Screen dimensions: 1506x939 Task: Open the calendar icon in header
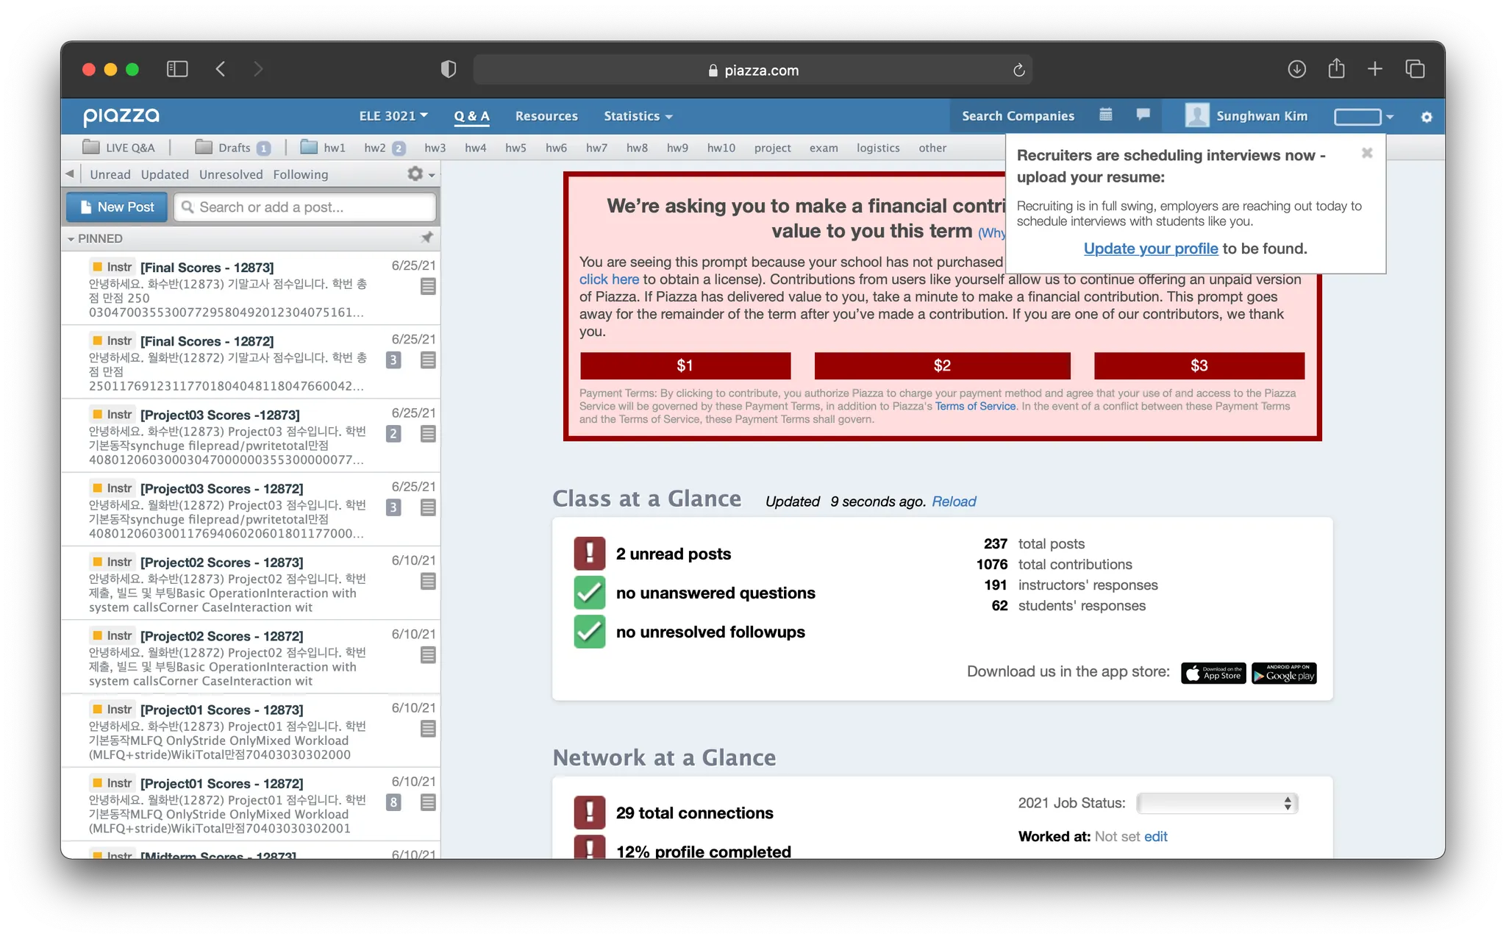(1105, 115)
